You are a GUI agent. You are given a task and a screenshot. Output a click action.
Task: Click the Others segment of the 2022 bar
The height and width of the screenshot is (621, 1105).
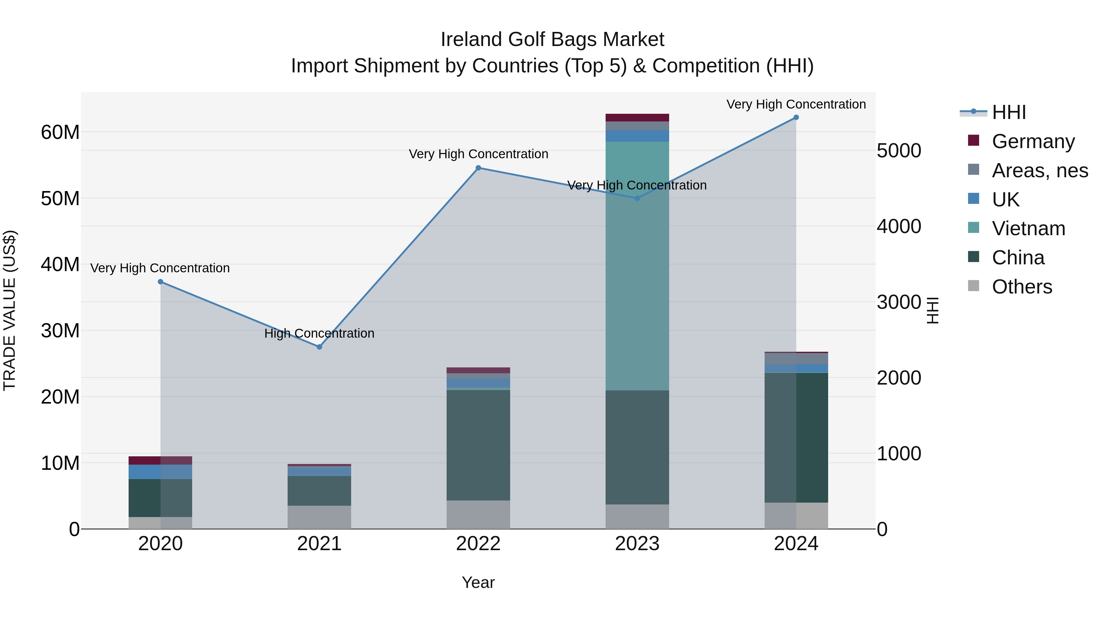[478, 515]
